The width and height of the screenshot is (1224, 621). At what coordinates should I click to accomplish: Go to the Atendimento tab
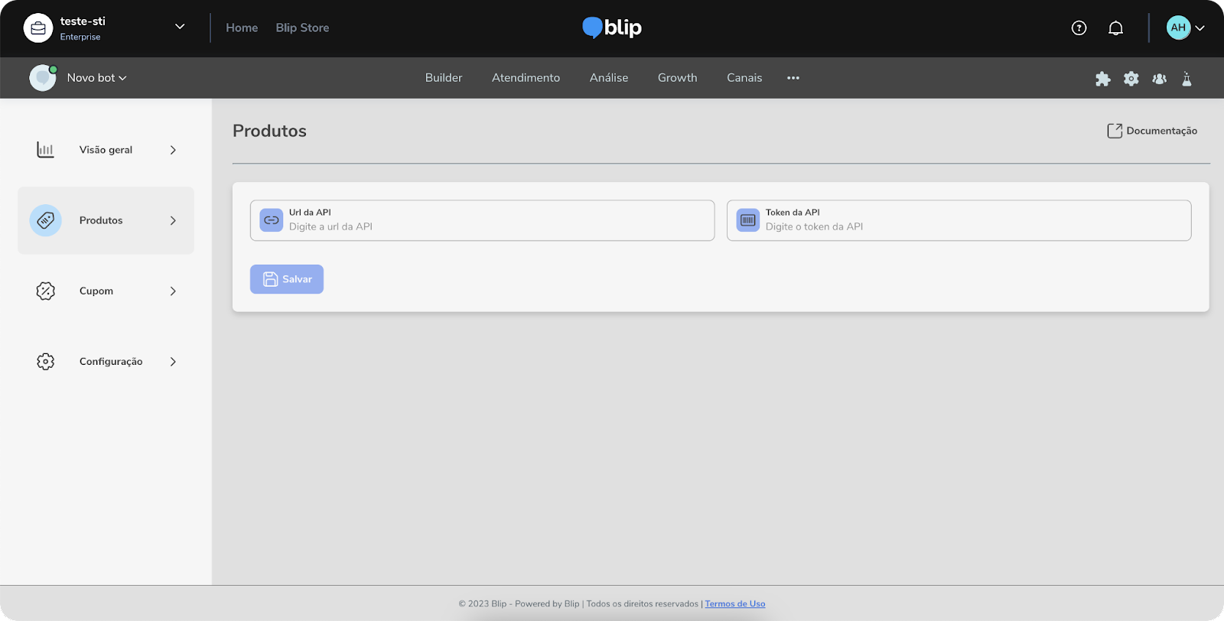526,78
